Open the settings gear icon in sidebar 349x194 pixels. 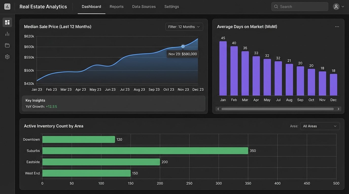[x=7, y=57]
